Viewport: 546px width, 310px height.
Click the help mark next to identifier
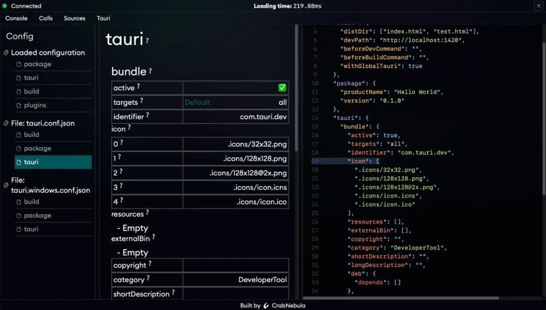[147, 114]
